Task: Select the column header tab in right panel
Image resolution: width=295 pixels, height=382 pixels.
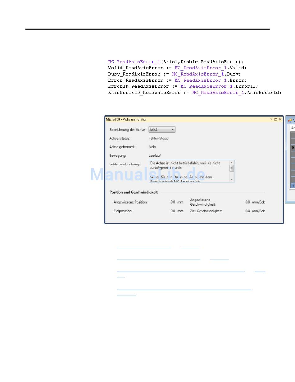Action: pos(293,128)
